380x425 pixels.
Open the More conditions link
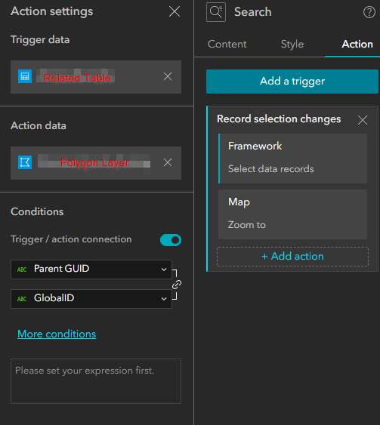pos(57,334)
